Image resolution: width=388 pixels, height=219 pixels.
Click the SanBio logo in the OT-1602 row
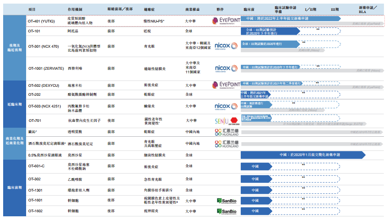[x=226, y=211]
